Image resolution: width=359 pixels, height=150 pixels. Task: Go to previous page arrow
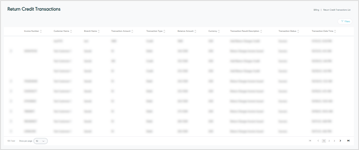[318, 141]
